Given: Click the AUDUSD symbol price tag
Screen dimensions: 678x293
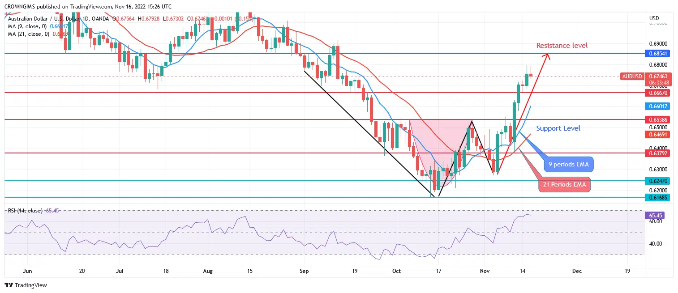Looking at the screenshot, I should pyautogui.click(x=632, y=76).
